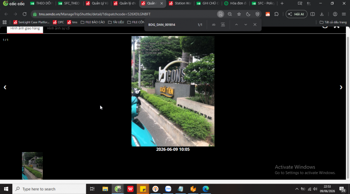The width and height of the screenshot is (350, 194).
Task: Open the tab search icon
Action: click(x=300, y=3)
